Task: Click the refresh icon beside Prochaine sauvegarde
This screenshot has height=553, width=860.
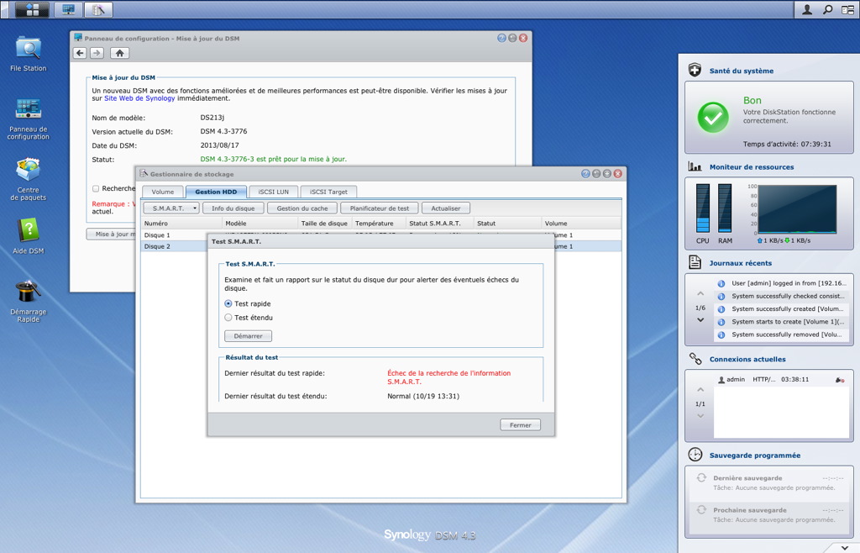Action: point(701,510)
